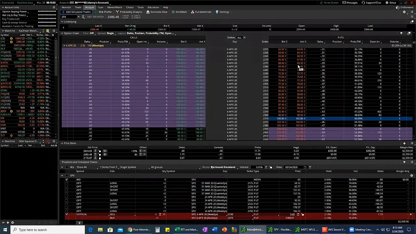The width and height of the screenshot is (416, 234).
Task: Change Bjerksund-Stensland pricing model
Action: click(x=223, y=167)
